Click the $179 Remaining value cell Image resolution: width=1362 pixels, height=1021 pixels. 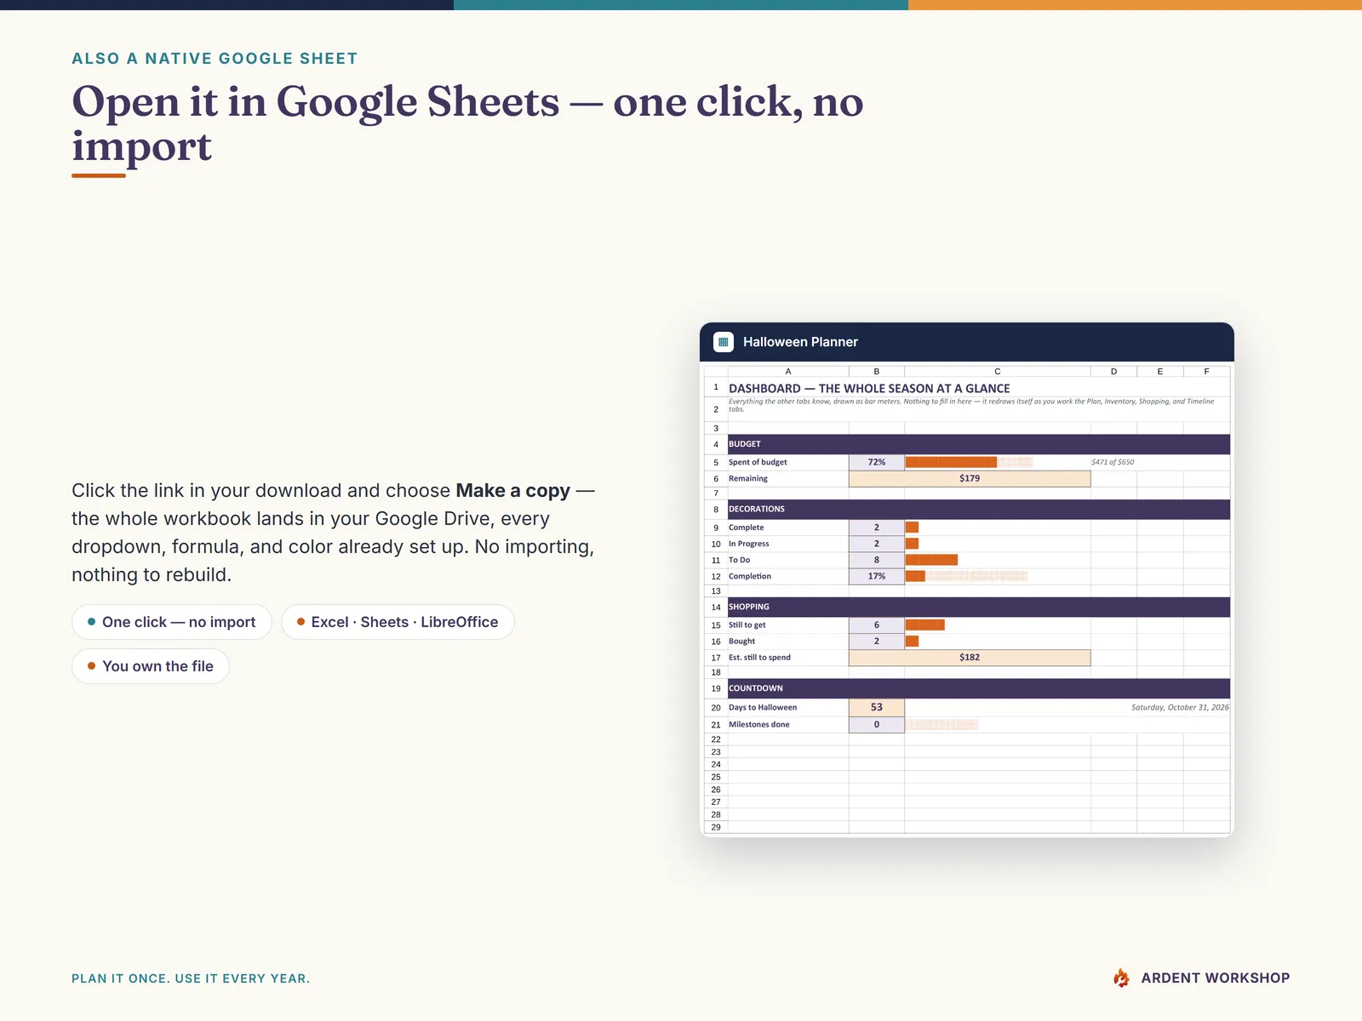point(970,478)
